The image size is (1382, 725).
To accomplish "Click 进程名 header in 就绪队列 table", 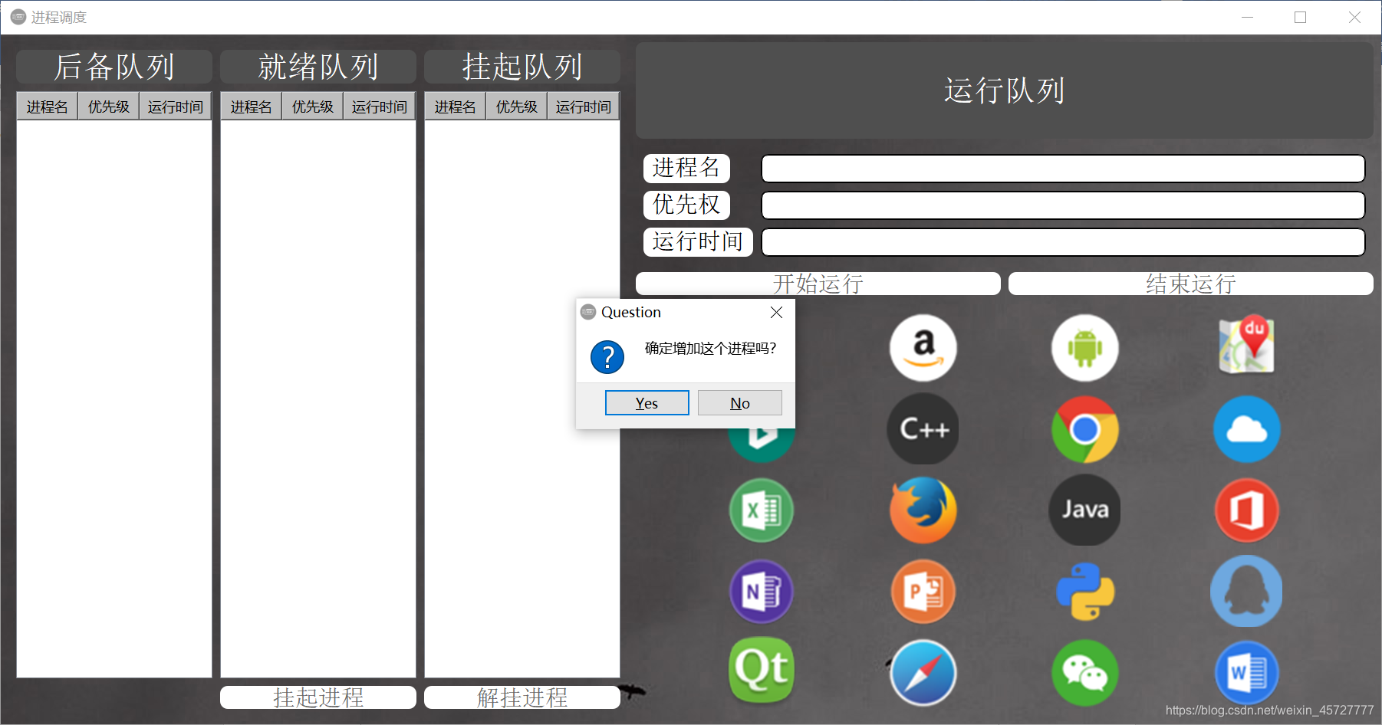I will [x=252, y=107].
